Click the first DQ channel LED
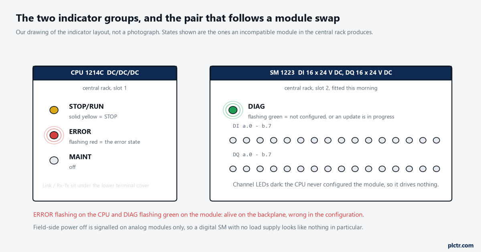The width and height of the screenshot is (481, 252). 233,169
